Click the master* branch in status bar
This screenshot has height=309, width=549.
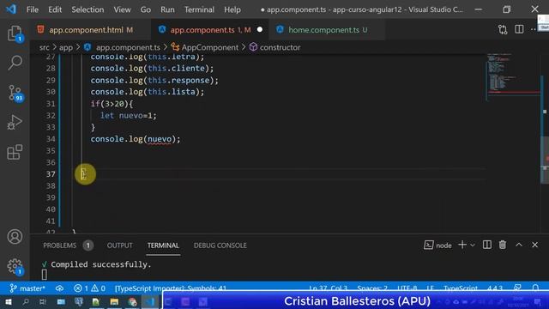(27, 288)
